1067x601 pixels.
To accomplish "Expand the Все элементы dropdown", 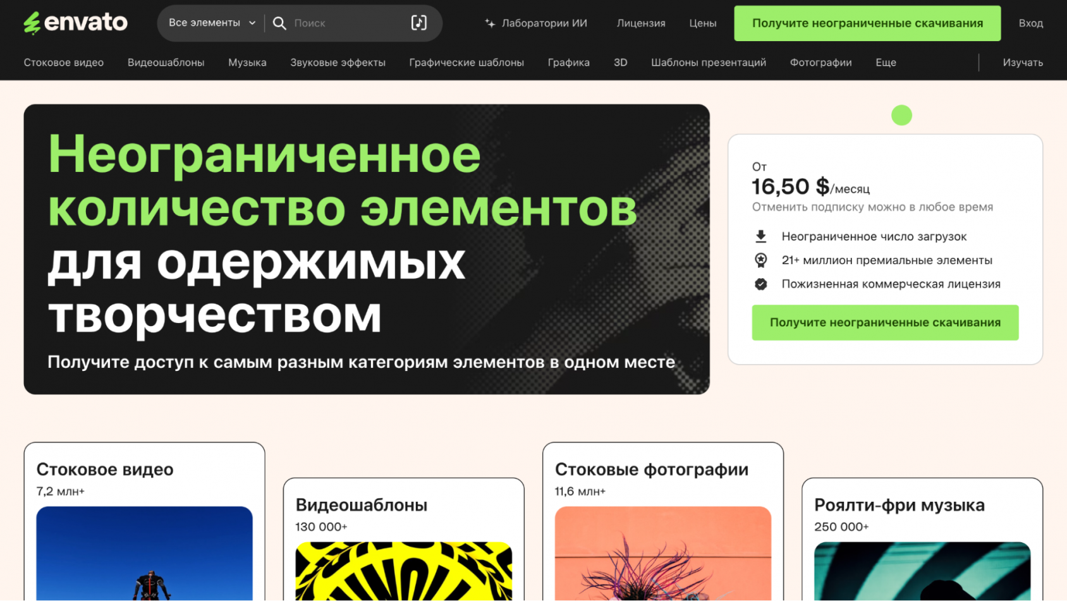I will pyautogui.click(x=212, y=23).
